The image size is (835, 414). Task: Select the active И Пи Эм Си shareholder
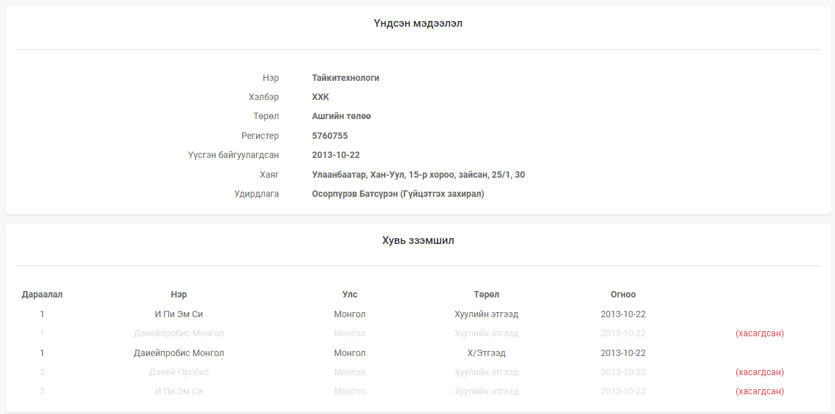[179, 314]
